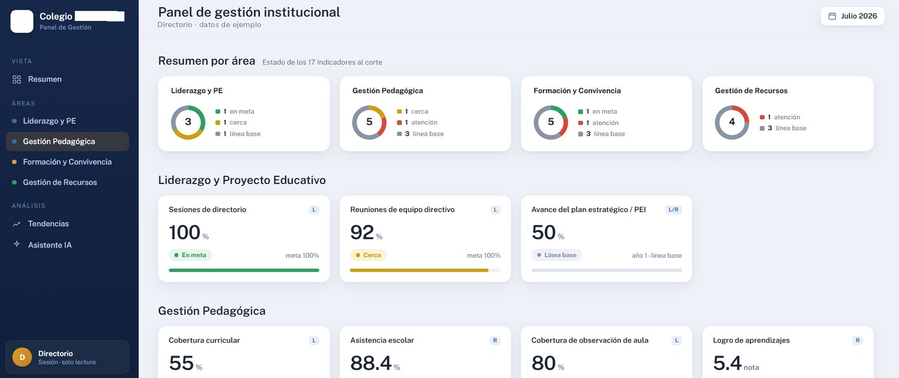Click 'meta 100%' on Reuniones de equipo directivo card

[x=484, y=255]
